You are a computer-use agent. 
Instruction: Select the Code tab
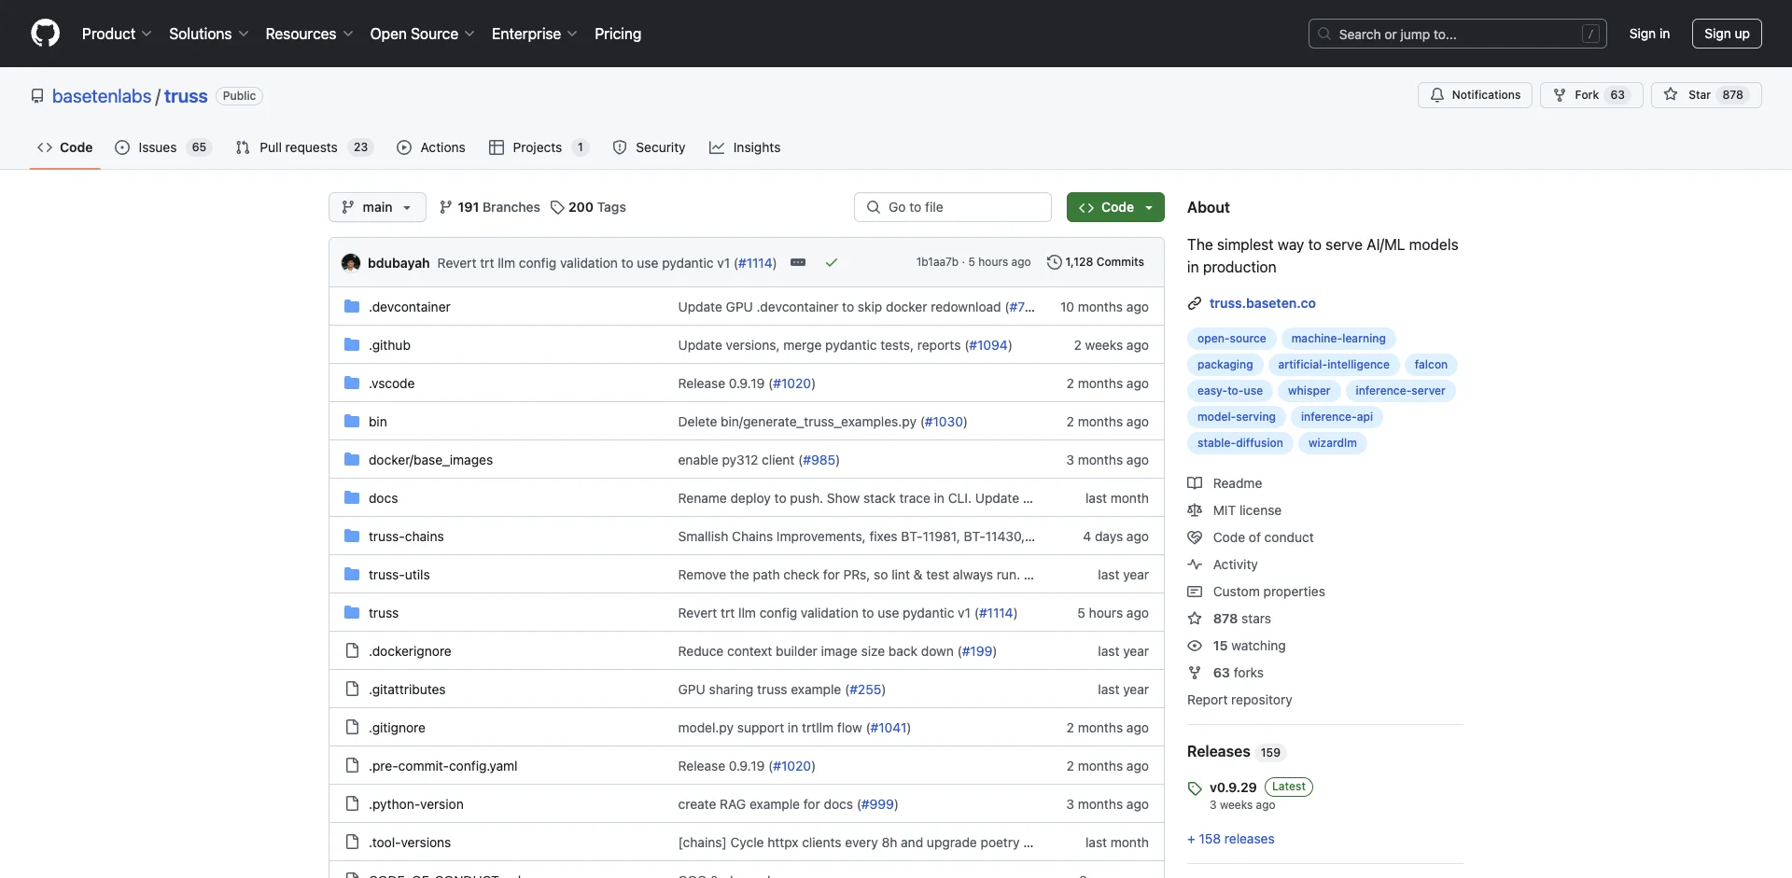point(65,147)
